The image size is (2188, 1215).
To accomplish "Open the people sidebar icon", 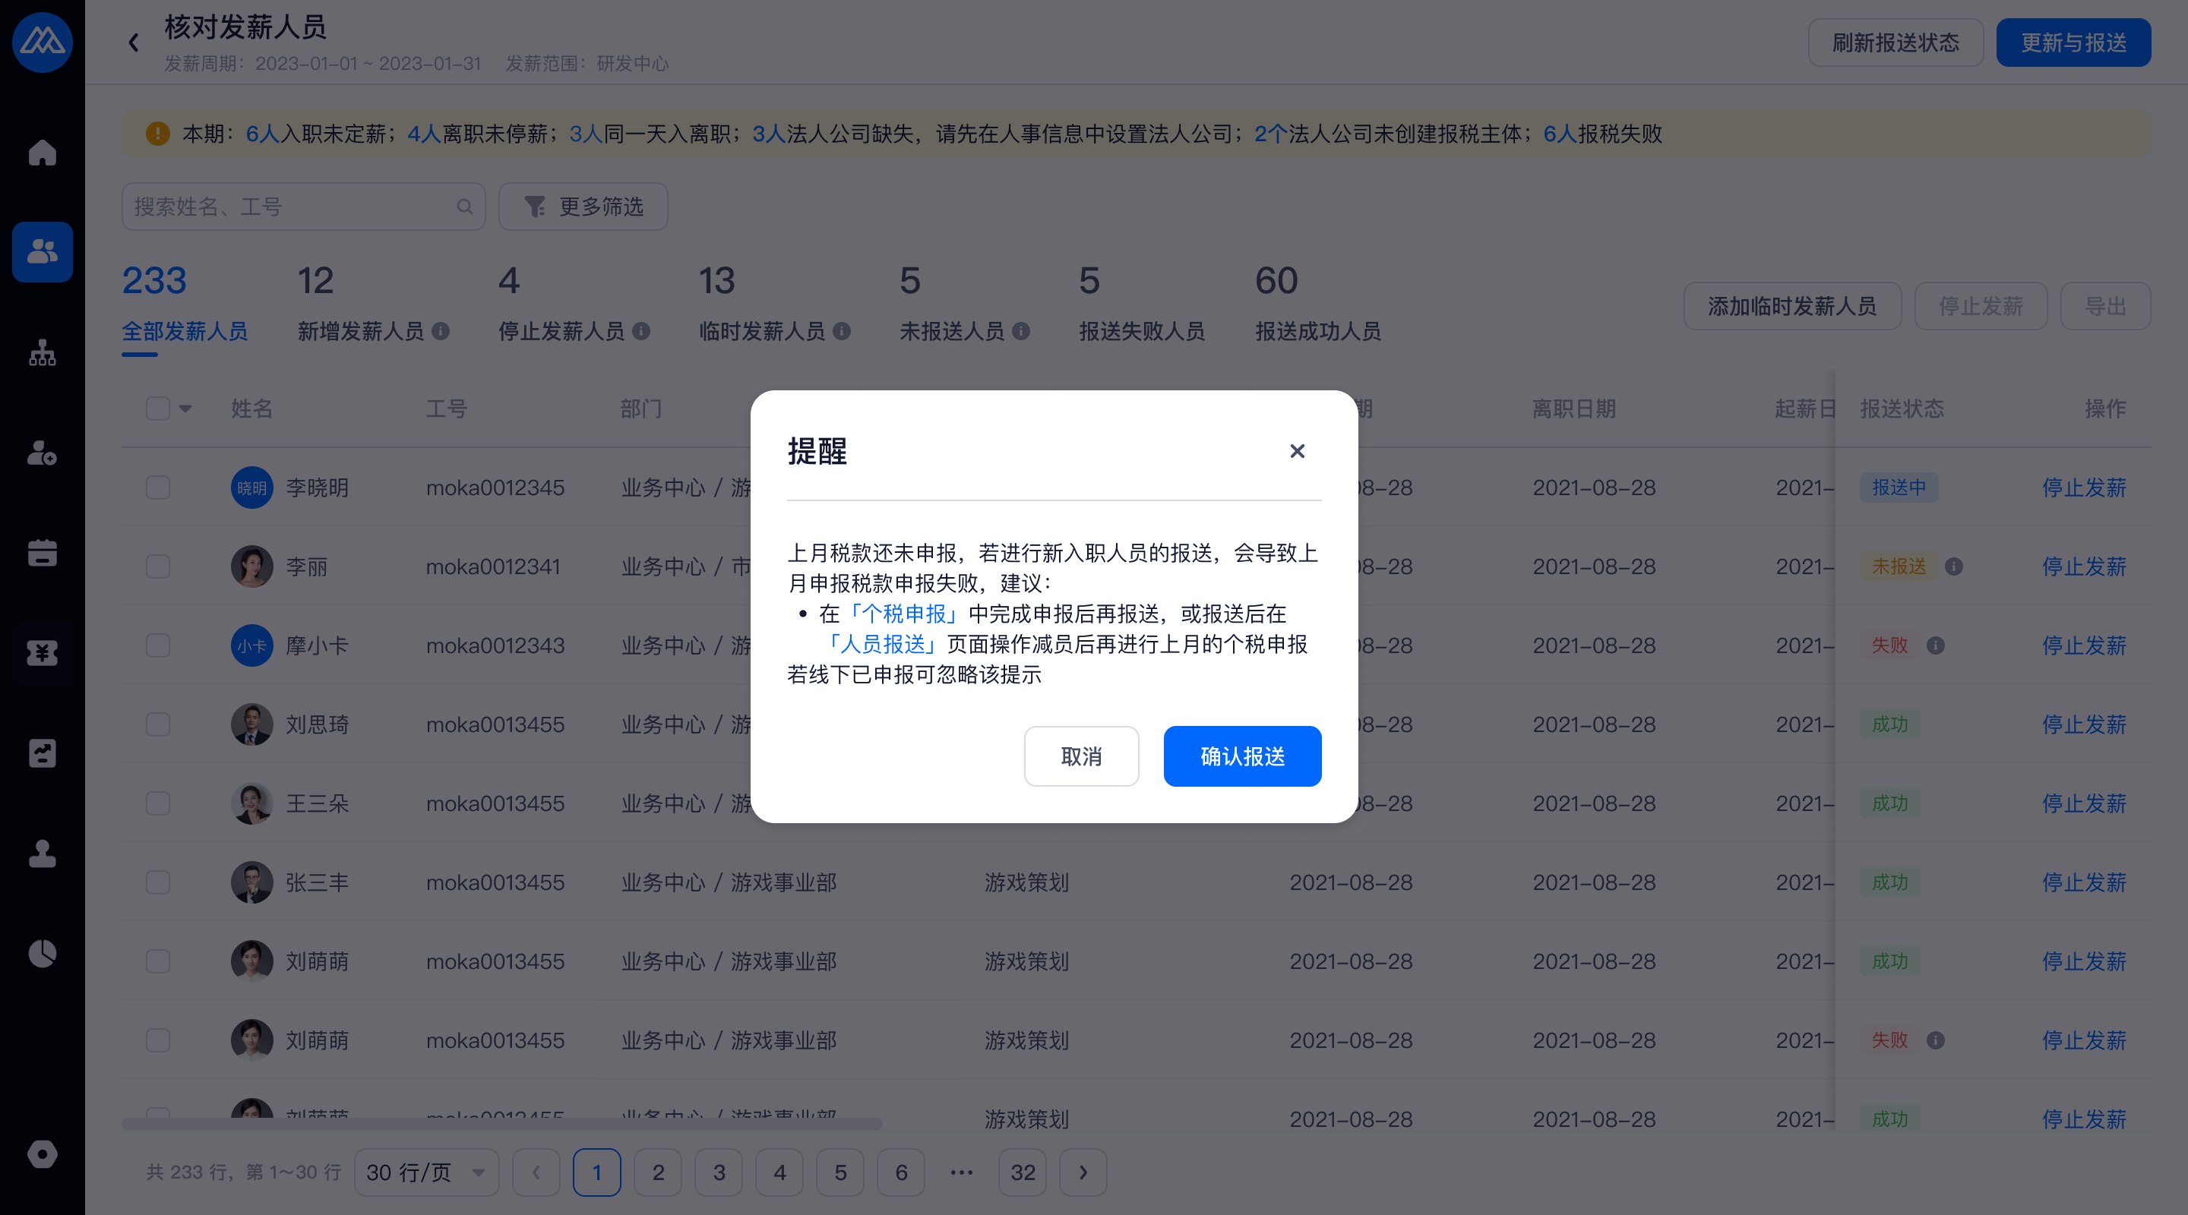I will (x=43, y=252).
